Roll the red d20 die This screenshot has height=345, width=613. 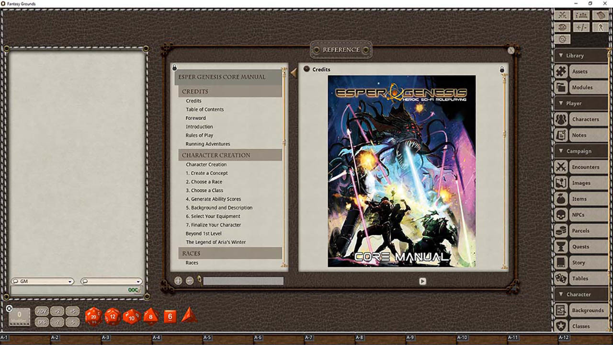[94, 316]
